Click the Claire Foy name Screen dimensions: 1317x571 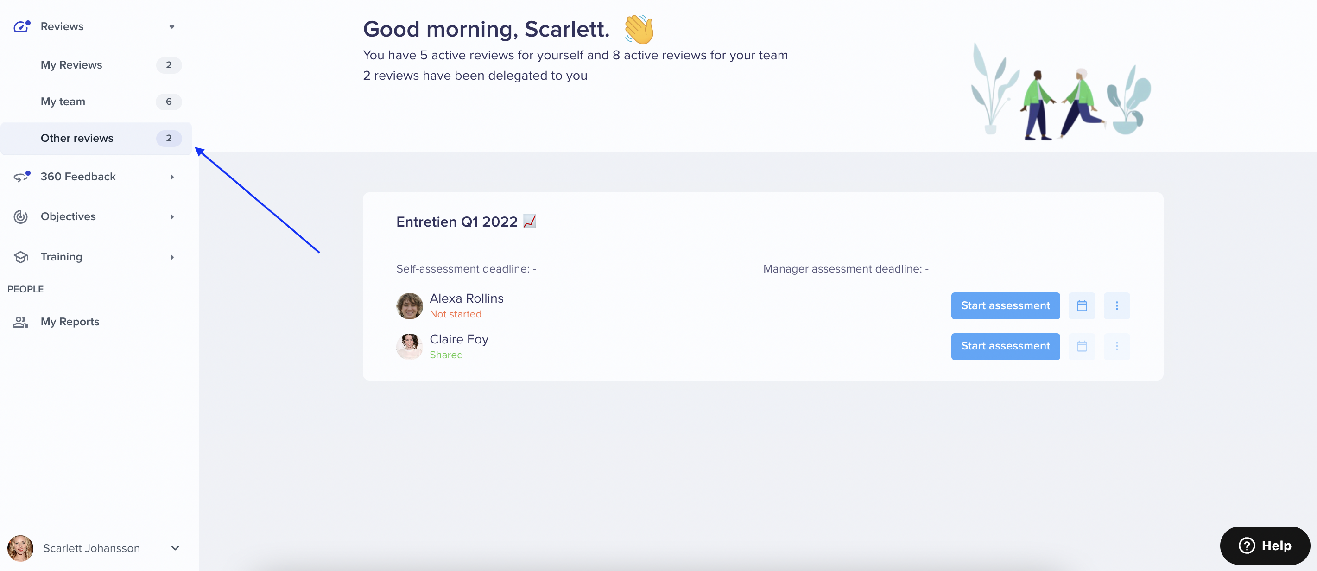point(459,339)
